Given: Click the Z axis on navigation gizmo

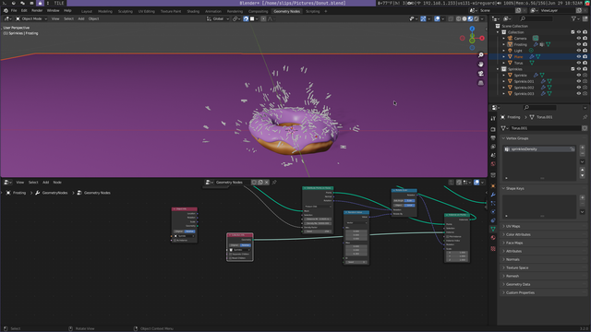Looking at the screenshot, I should click(x=472, y=29).
